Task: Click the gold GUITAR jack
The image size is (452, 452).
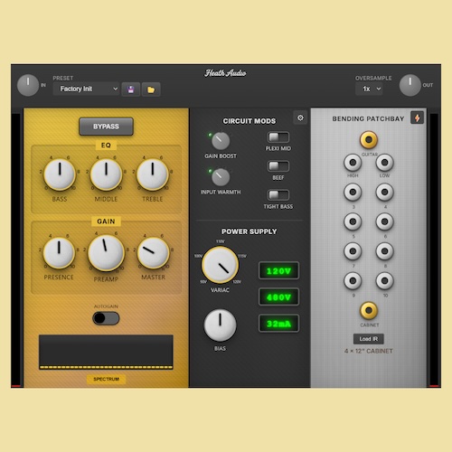Action: pyautogui.click(x=369, y=139)
